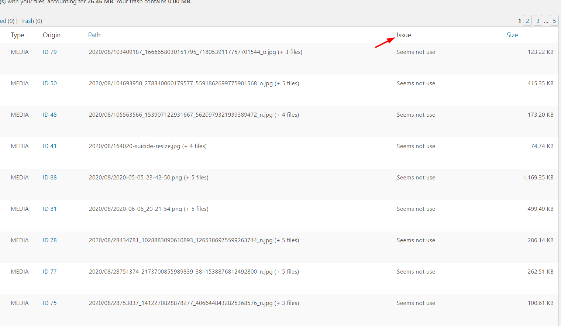Click size value 286.14 KB

pyautogui.click(x=540, y=240)
